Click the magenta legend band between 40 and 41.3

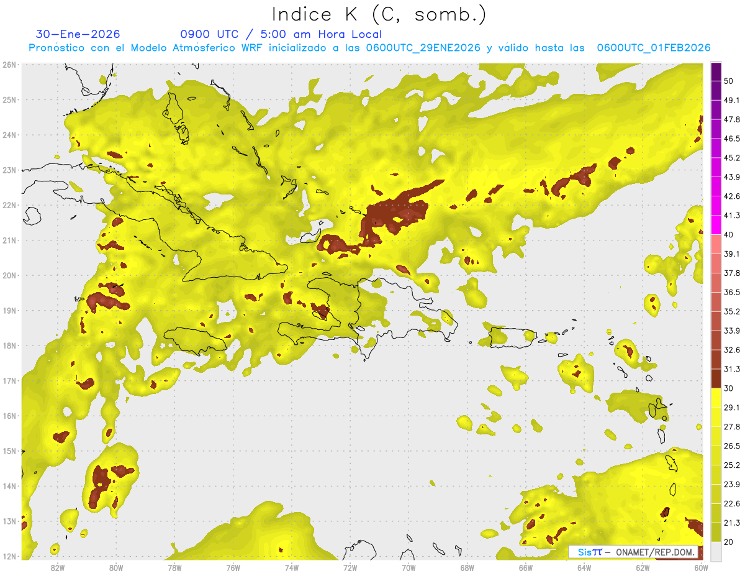click(716, 225)
